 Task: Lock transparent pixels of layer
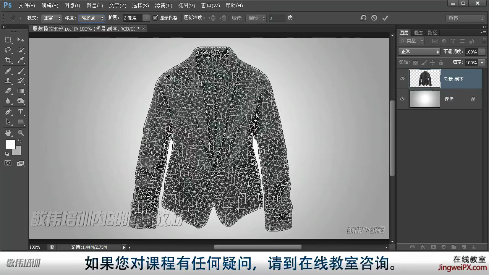pos(415,62)
